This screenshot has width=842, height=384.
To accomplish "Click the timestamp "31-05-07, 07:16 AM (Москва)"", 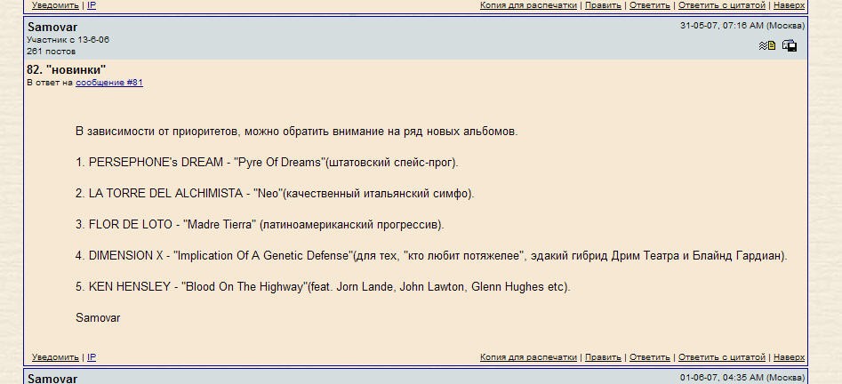I will click(742, 25).
